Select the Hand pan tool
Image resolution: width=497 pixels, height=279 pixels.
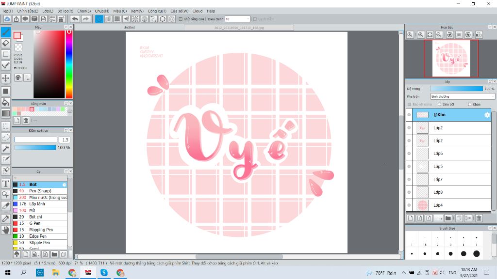click(x=6, y=230)
